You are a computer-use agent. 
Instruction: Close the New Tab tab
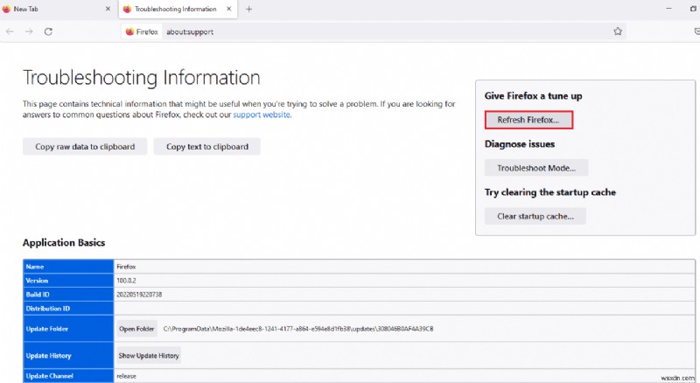(108, 9)
